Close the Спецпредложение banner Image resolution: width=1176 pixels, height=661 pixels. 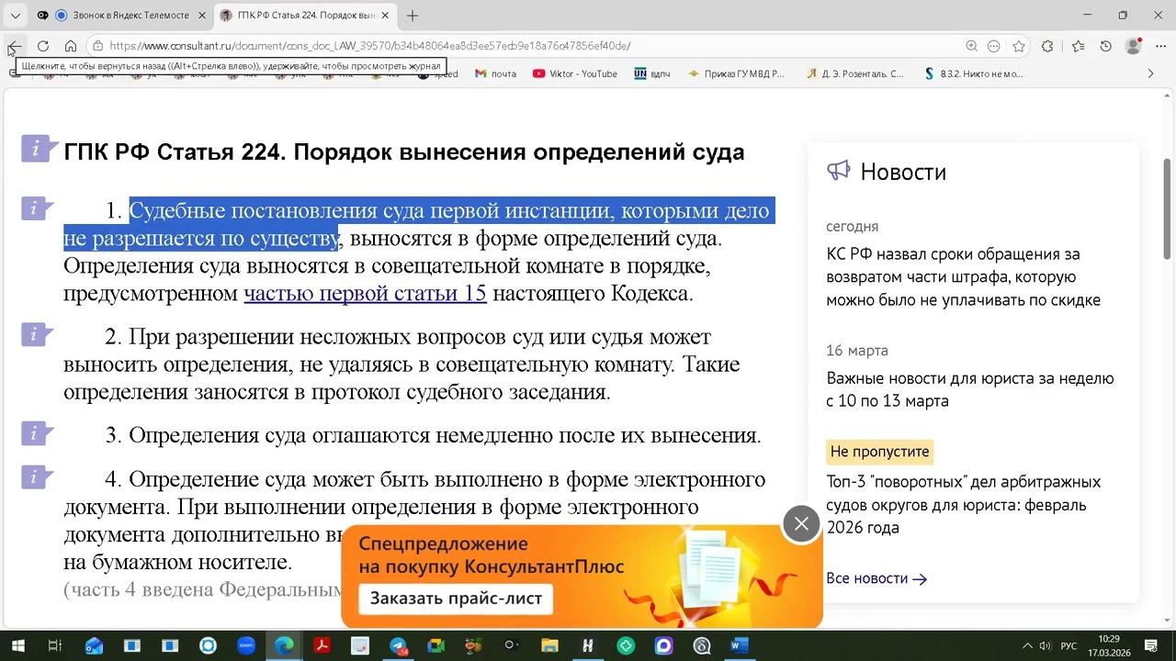801,523
